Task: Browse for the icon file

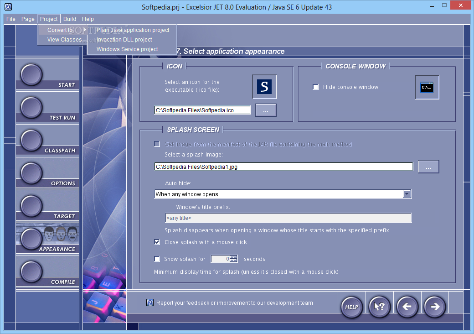Action: coord(266,110)
